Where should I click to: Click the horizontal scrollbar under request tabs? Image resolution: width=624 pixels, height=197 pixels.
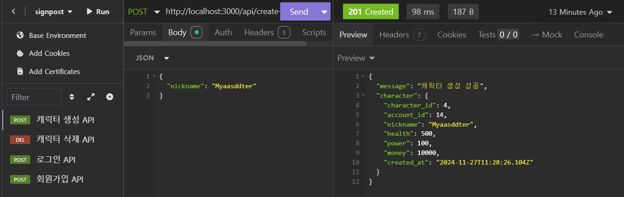215,43
